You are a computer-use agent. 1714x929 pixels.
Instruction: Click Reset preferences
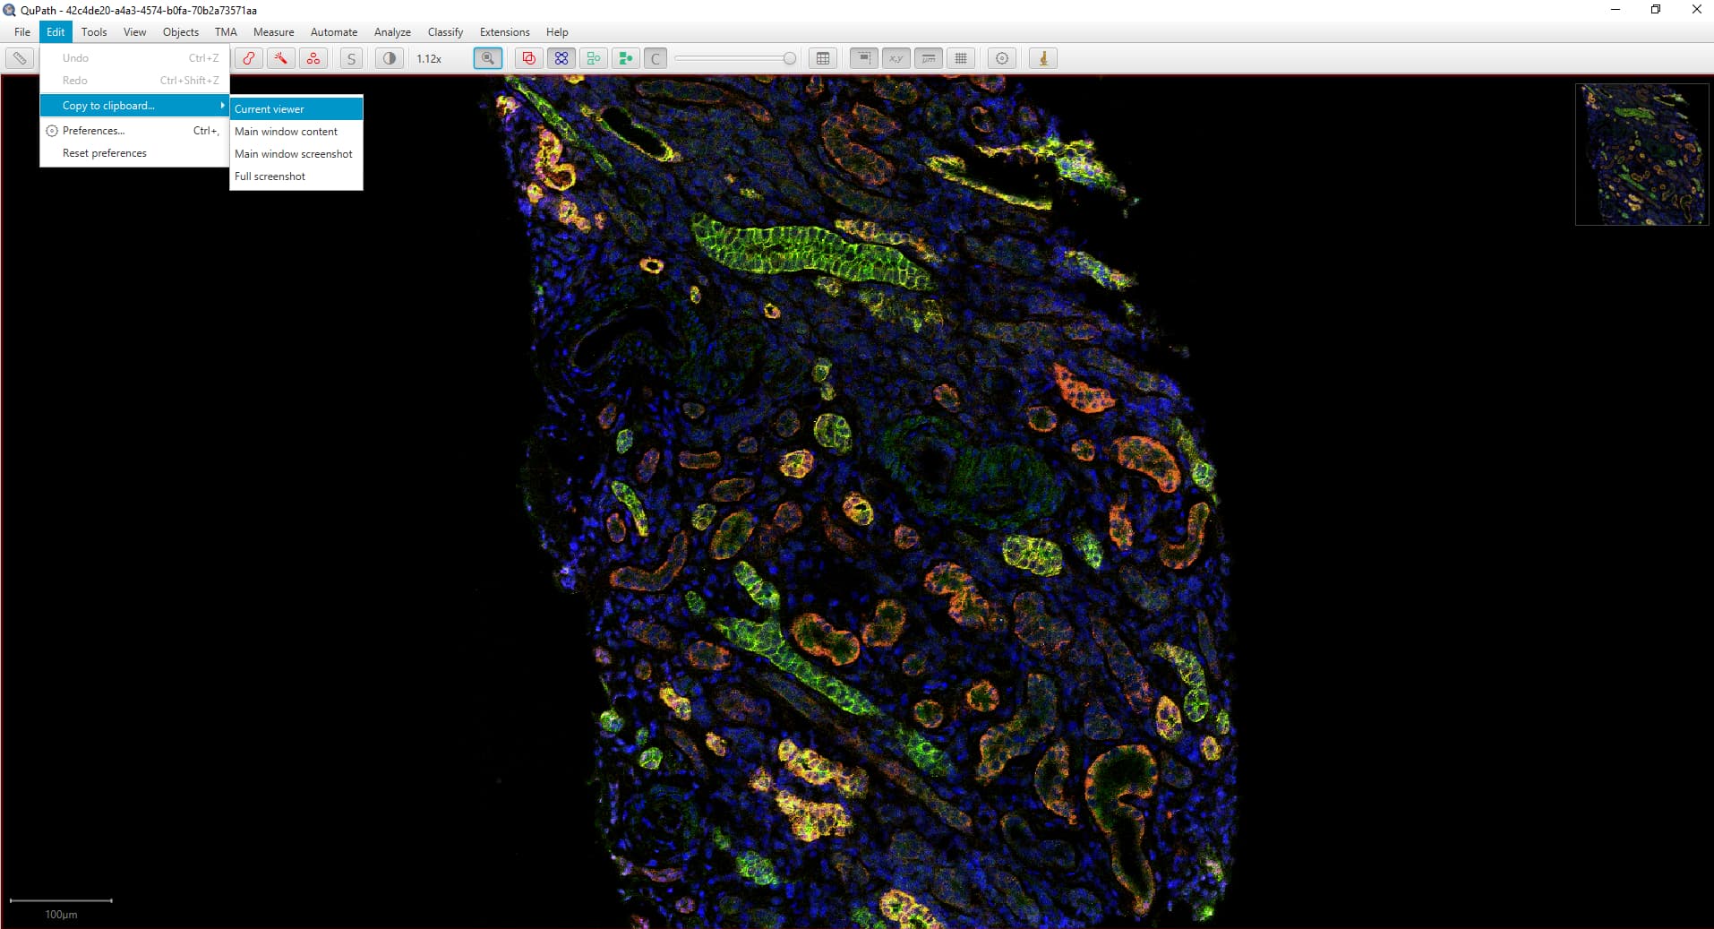104,152
